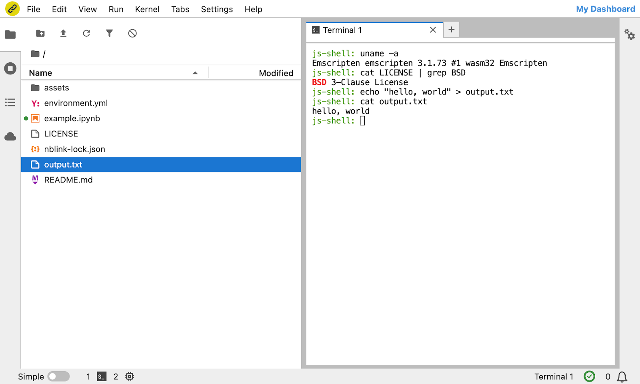
Task: Toggle the file filter funnel icon
Action: [x=109, y=33]
